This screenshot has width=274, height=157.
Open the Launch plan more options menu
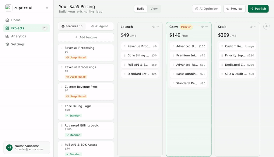(x=158, y=27)
